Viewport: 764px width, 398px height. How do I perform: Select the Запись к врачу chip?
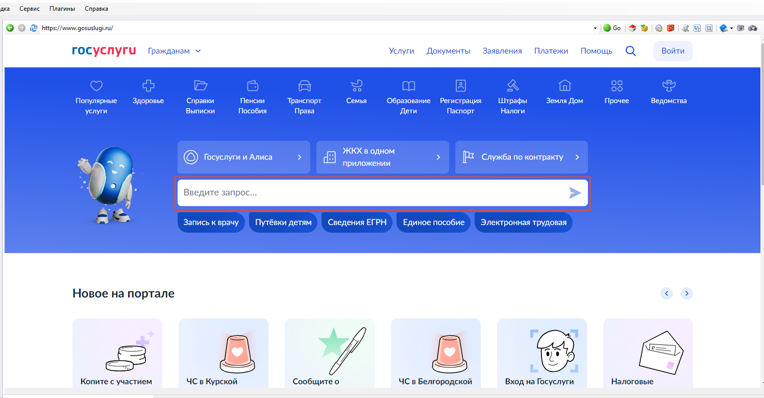click(x=211, y=222)
